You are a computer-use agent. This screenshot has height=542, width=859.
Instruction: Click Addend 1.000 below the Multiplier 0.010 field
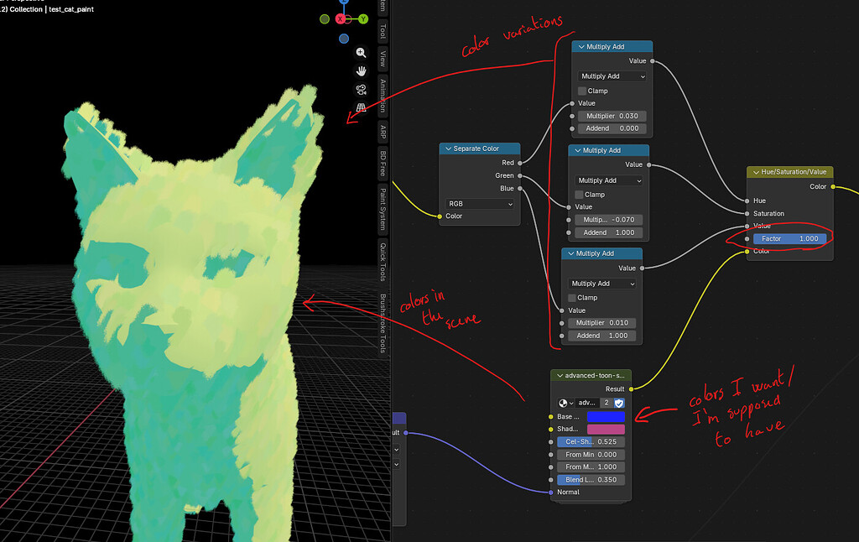tap(602, 336)
